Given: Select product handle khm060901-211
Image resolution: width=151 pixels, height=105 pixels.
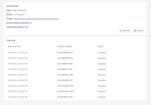Looking at the screenshot, I should (x=65, y=69).
